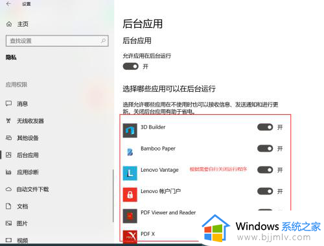Viewport: 324px width, 246px height.
Task: Click the 文档 document icon
Action: point(8,206)
